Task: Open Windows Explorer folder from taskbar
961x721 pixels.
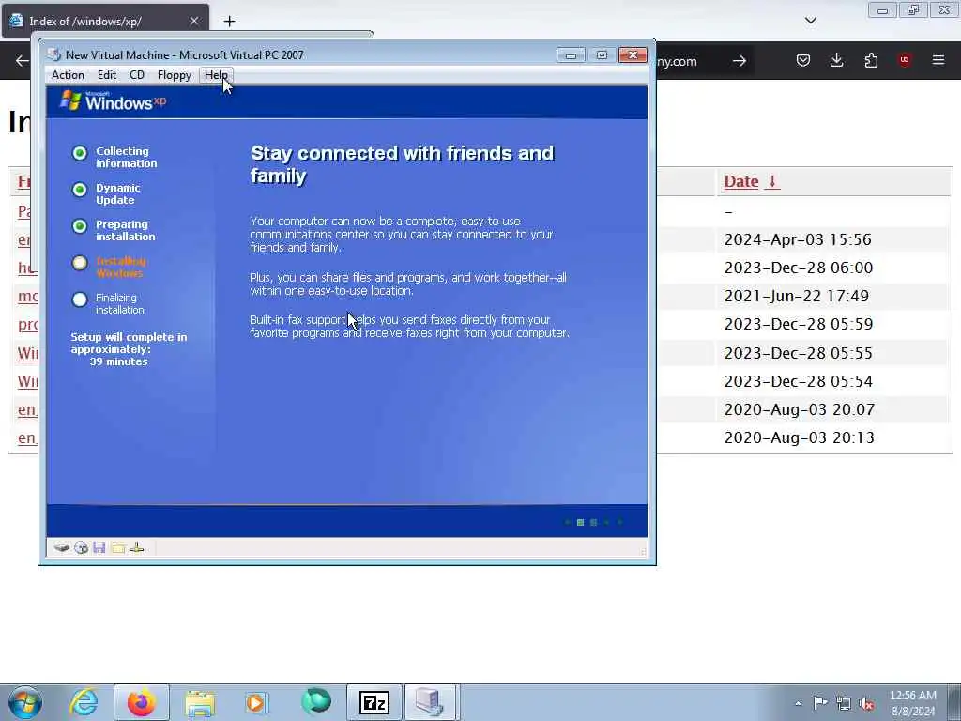Action: 199,702
